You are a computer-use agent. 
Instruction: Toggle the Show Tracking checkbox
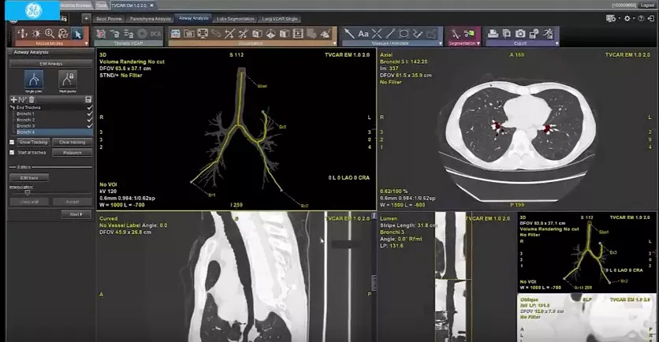pos(12,142)
